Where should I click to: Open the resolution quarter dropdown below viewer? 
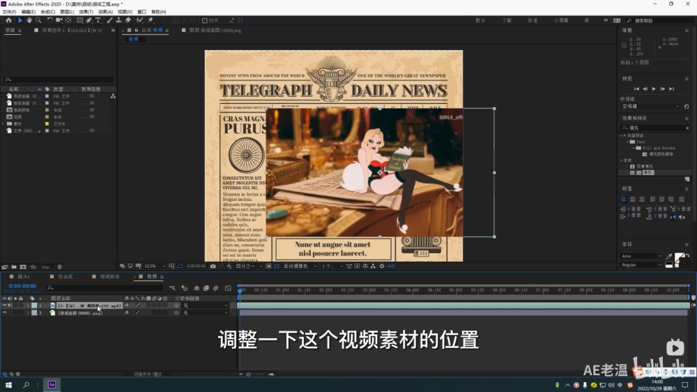(x=250, y=266)
